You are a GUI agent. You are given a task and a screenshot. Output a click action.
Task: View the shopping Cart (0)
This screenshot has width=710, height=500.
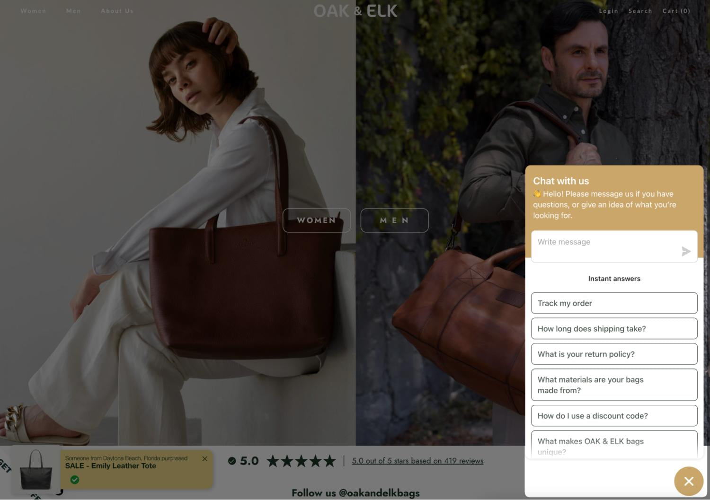676,11
